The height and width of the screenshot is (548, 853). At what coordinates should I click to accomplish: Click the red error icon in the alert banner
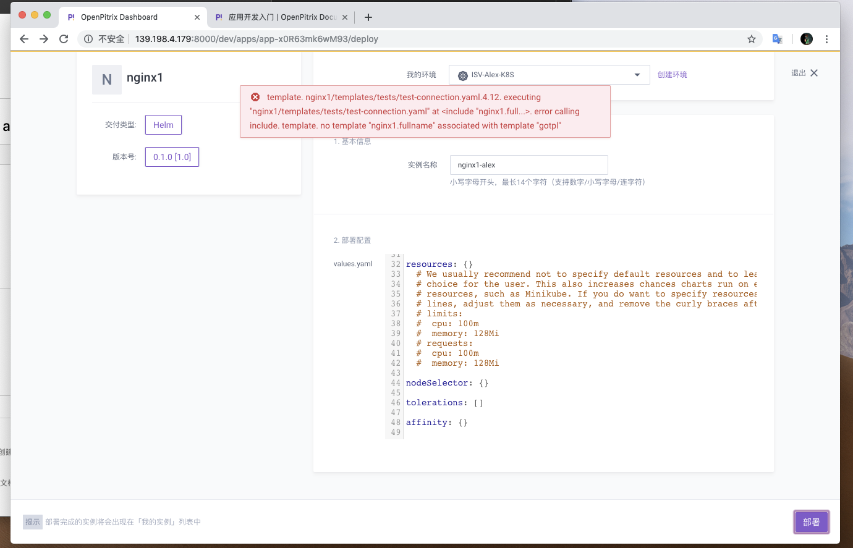tap(255, 96)
